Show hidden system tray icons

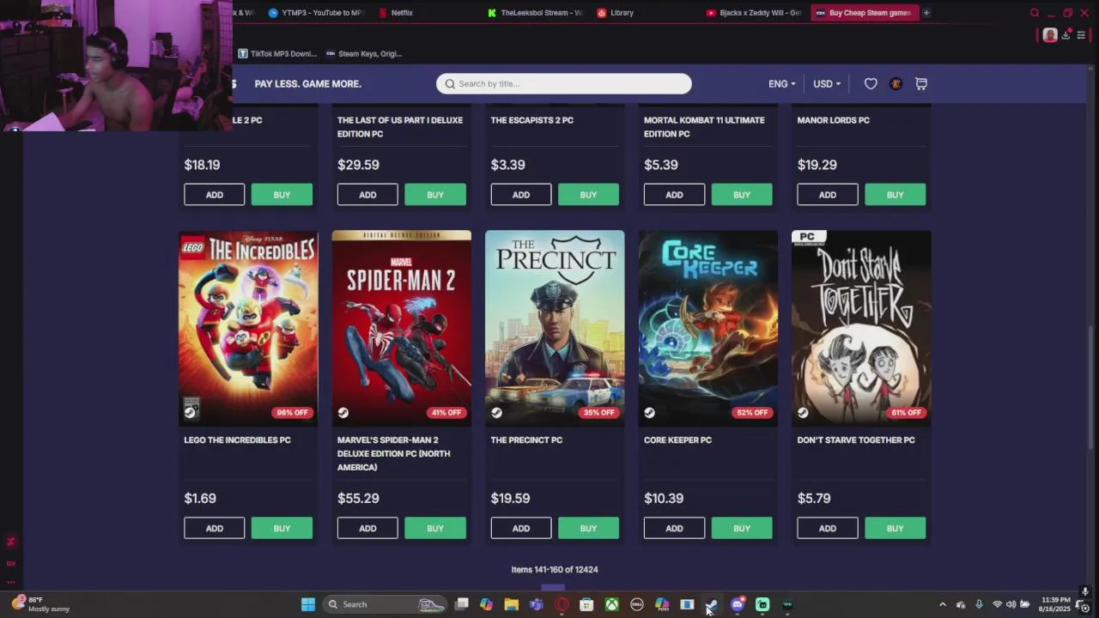point(942,604)
